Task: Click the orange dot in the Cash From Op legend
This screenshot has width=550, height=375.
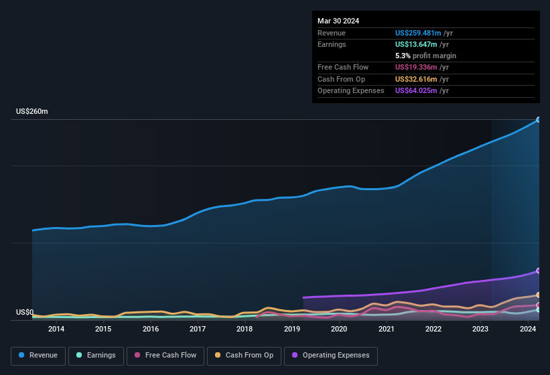Action: click(x=218, y=356)
